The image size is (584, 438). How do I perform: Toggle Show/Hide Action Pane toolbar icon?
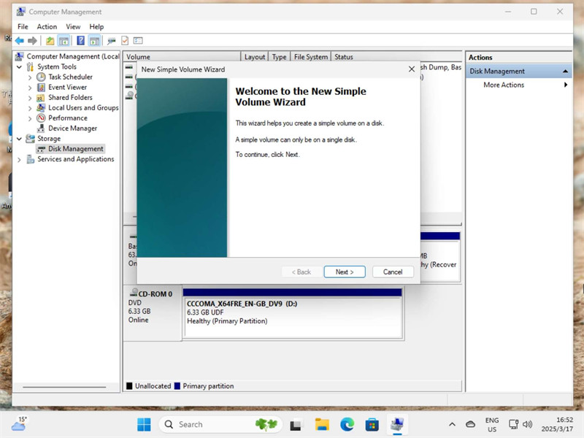pos(94,41)
